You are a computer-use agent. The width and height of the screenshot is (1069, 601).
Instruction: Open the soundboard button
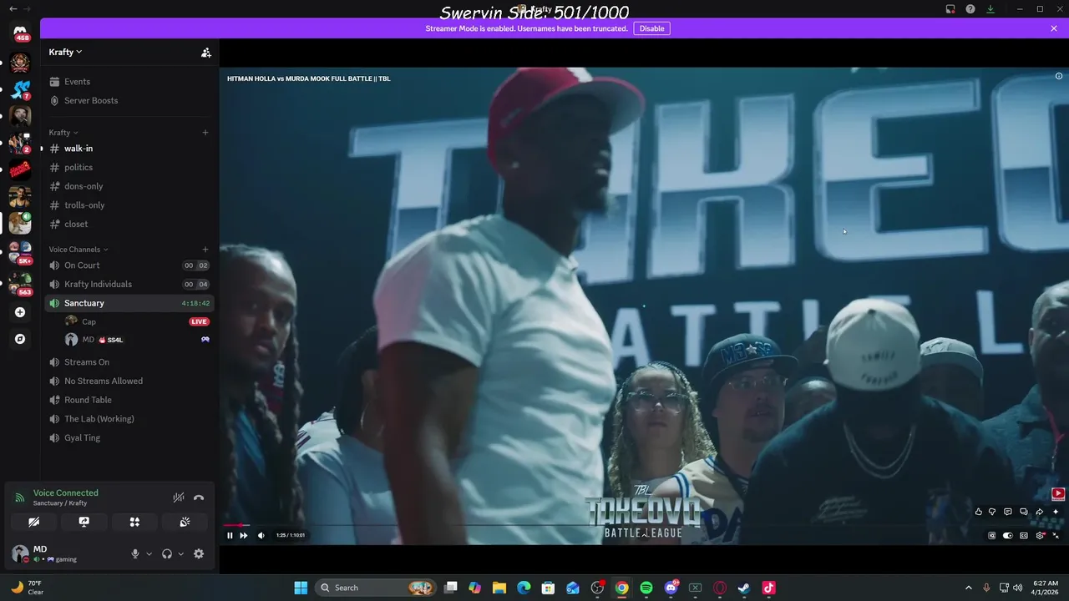pos(185,522)
